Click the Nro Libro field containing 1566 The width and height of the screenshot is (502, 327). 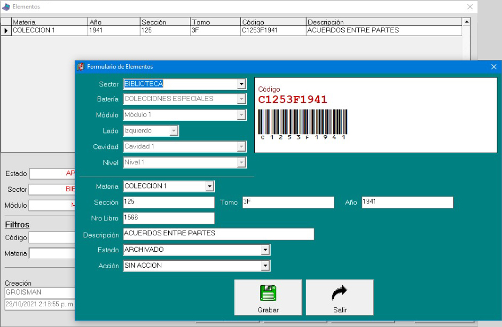click(x=169, y=218)
